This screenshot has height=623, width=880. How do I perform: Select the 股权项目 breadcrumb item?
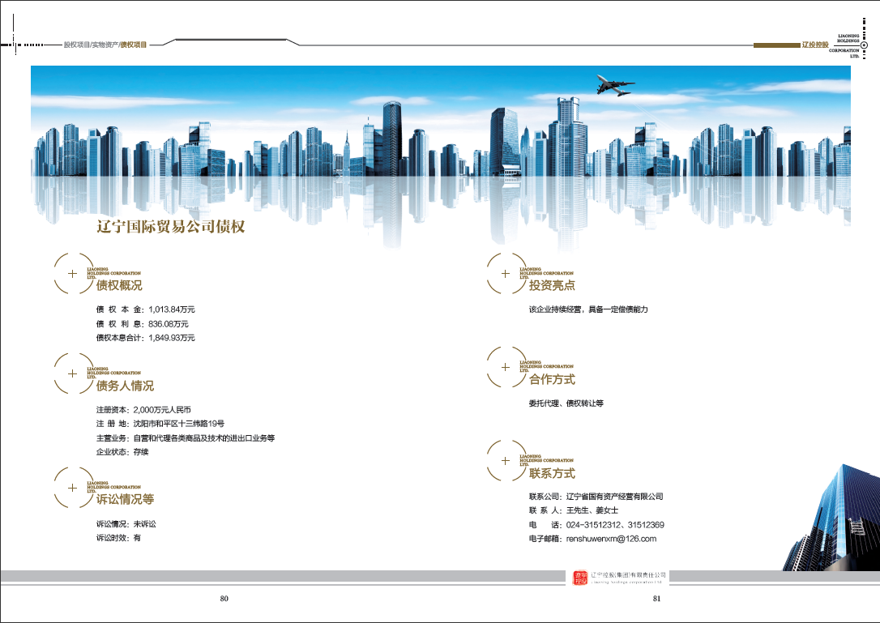click(x=76, y=45)
